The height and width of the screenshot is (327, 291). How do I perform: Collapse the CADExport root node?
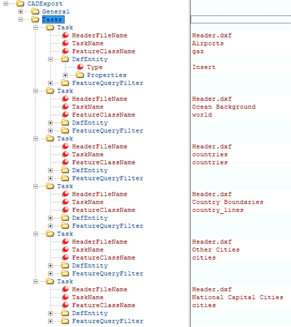tap(5, 4)
